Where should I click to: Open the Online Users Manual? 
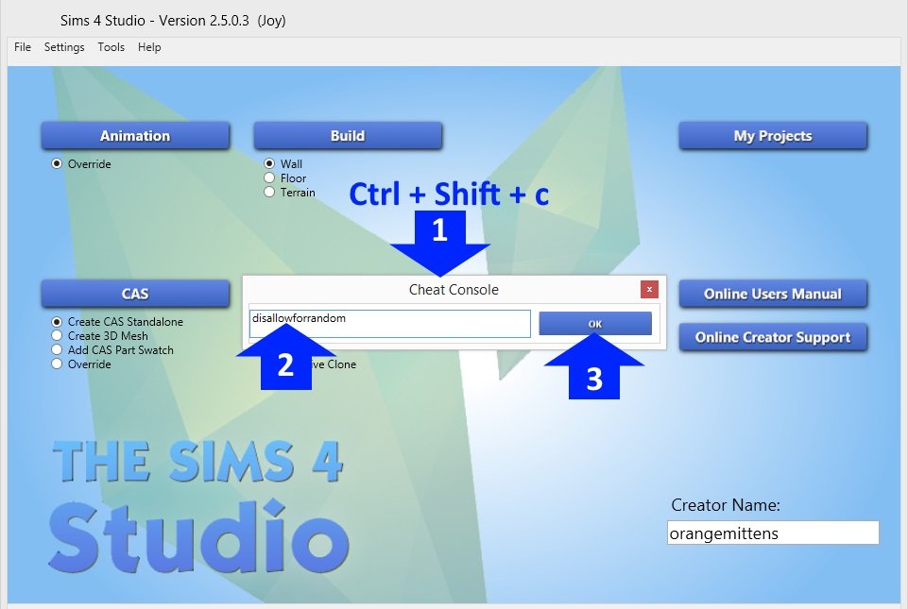click(773, 294)
